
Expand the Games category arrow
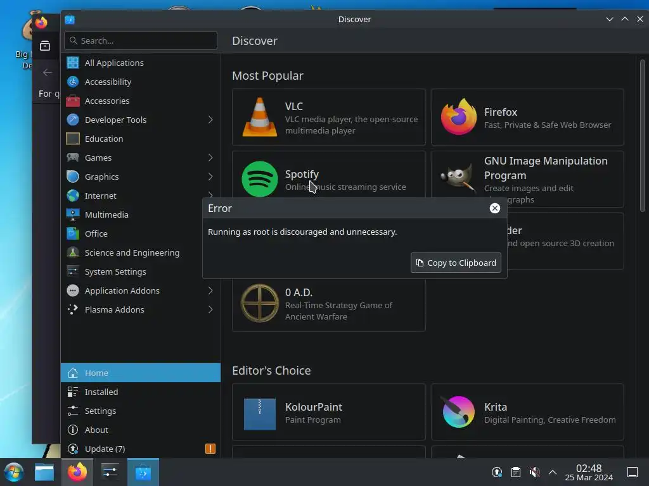(x=210, y=158)
